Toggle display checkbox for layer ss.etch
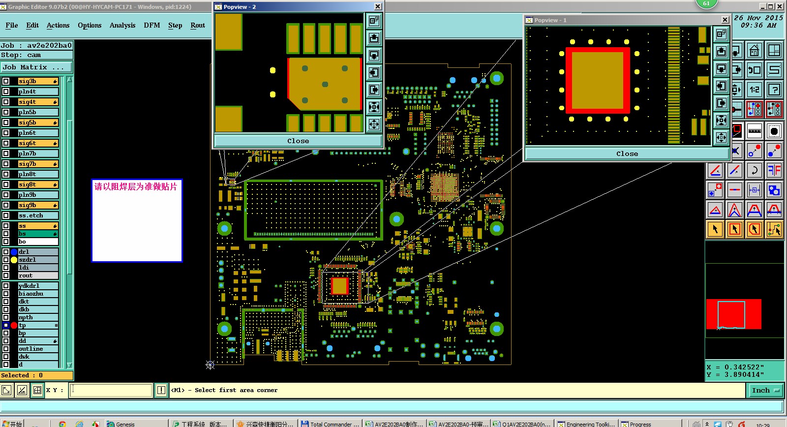This screenshot has width=787, height=427. tap(6, 215)
